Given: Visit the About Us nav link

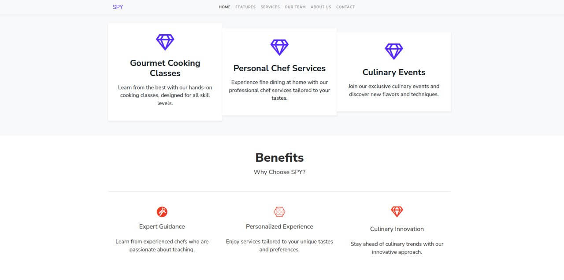Looking at the screenshot, I should 321,7.
